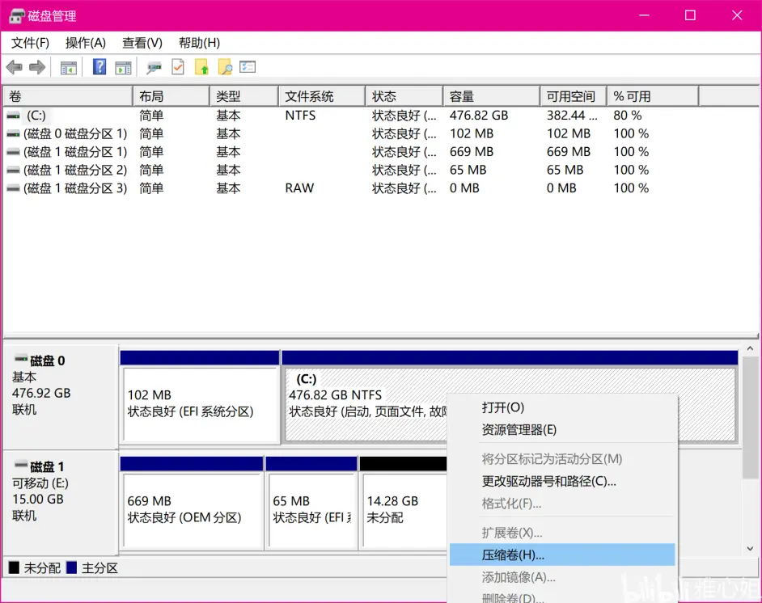This screenshot has width=762, height=603.
Task: Click the Forward arrow toolbar icon
Action: tap(37, 67)
